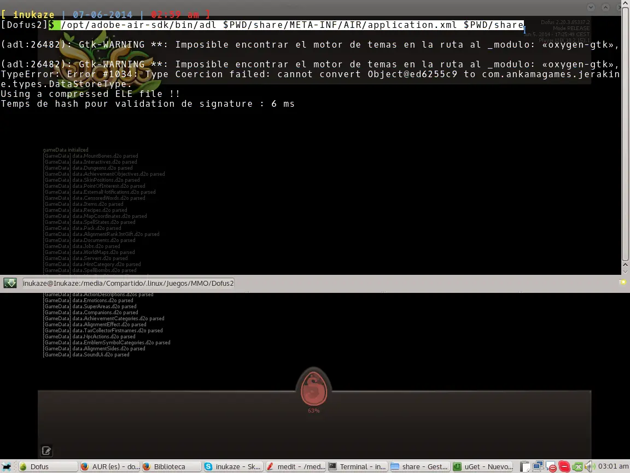Click the inukaze prompt username text
The image size is (630, 473).
click(34, 15)
